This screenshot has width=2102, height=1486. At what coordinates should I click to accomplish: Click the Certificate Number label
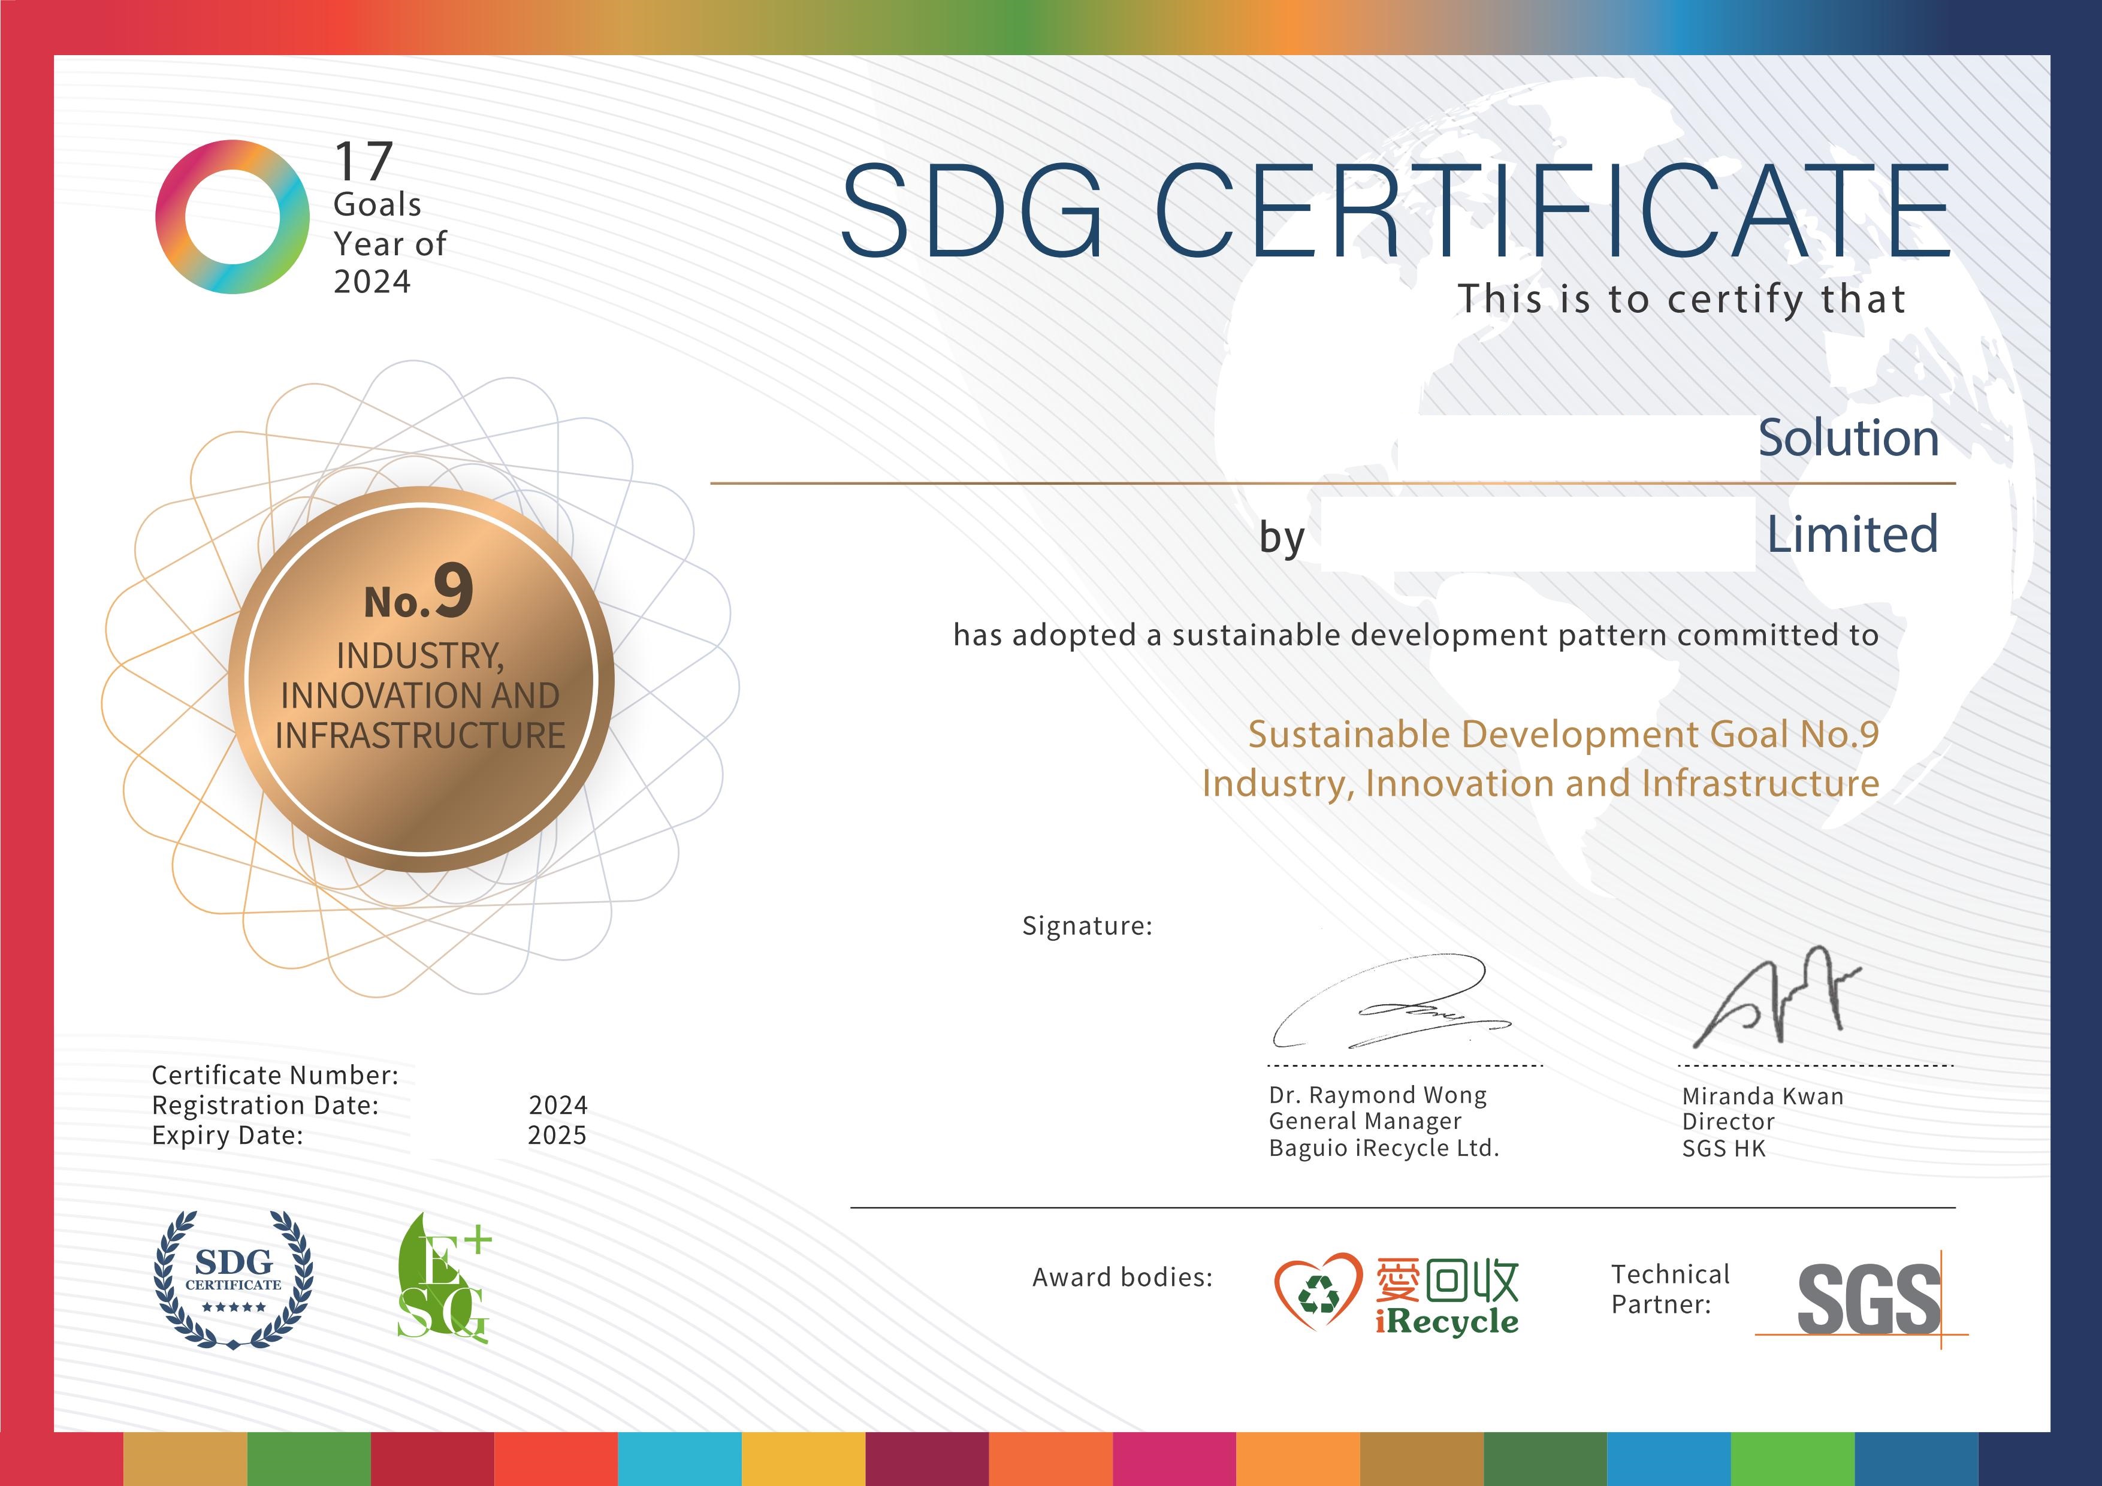tap(274, 1075)
